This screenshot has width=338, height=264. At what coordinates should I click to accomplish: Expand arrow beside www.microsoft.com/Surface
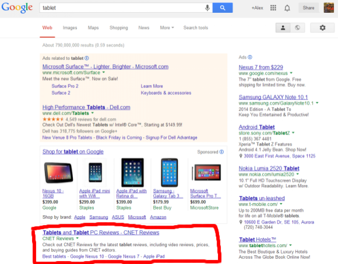pos(104,72)
